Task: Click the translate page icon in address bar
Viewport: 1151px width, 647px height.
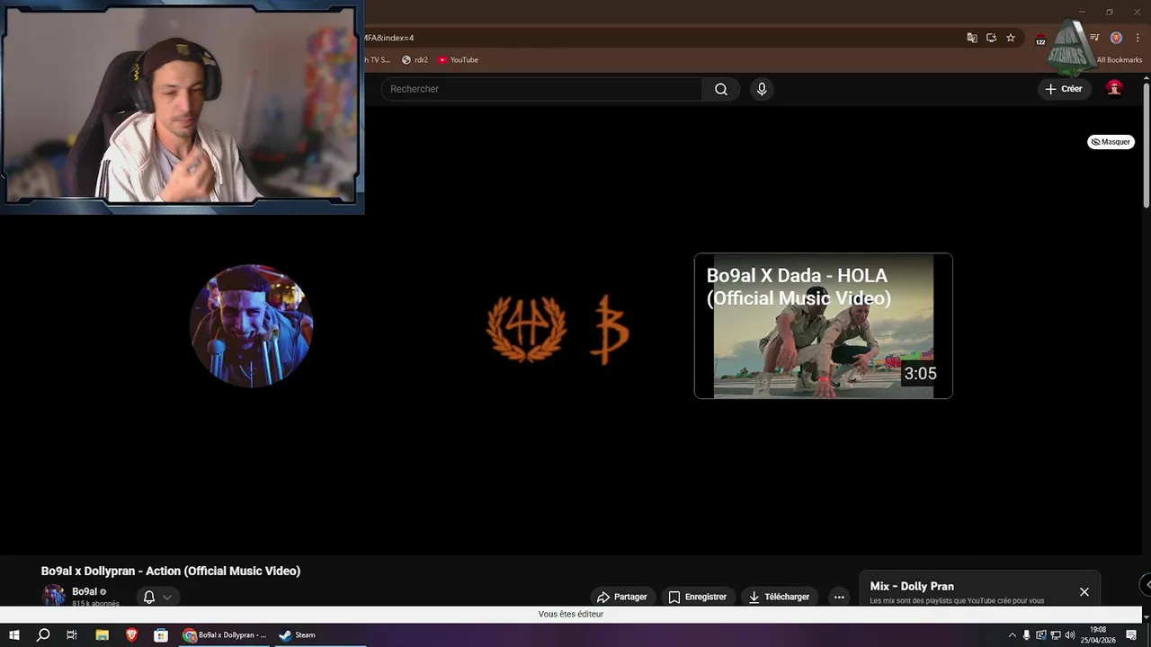Action: [x=972, y=38]
